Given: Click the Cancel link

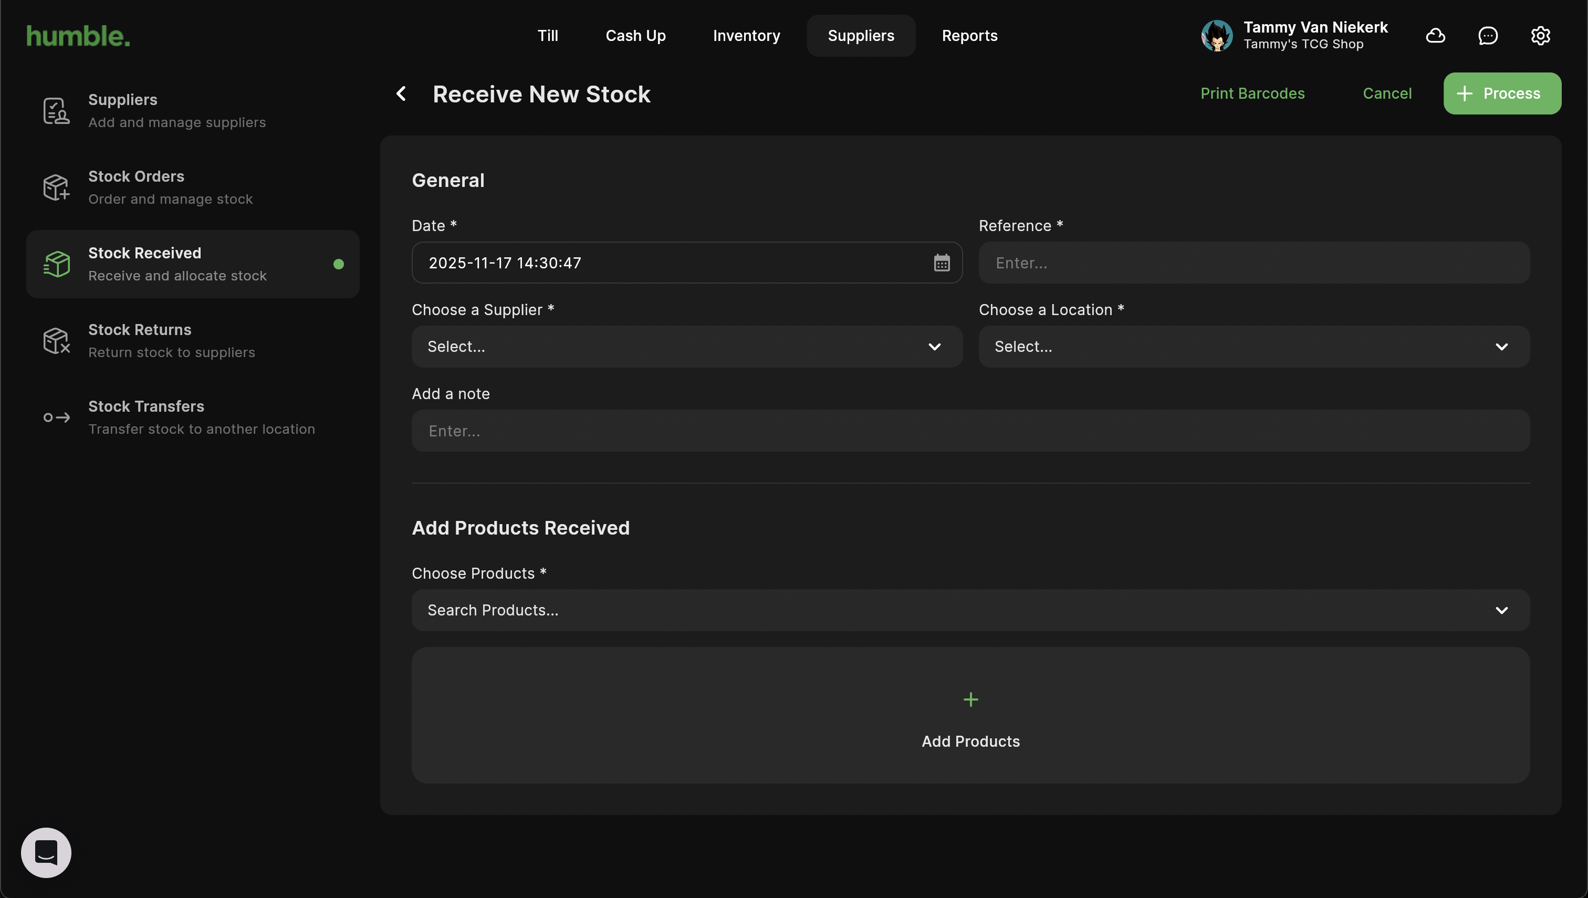Looking at the screenshot, I should [1386, 94].
